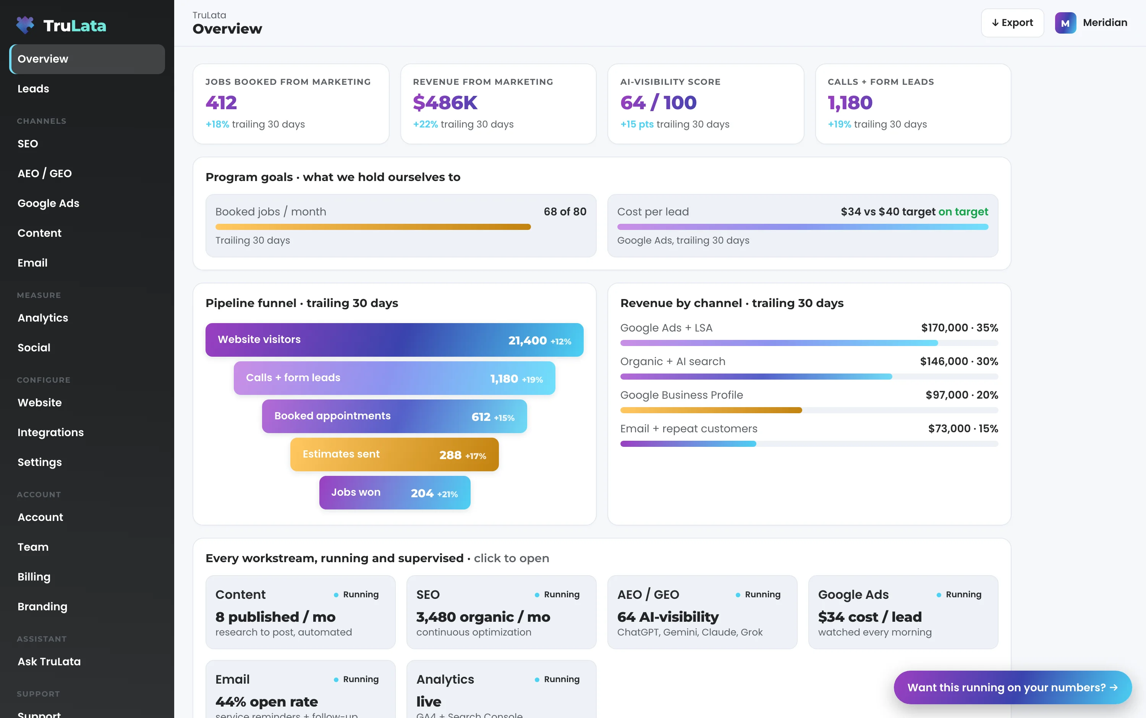
Task: Open the Email workstream card
Action: [300, 689]
